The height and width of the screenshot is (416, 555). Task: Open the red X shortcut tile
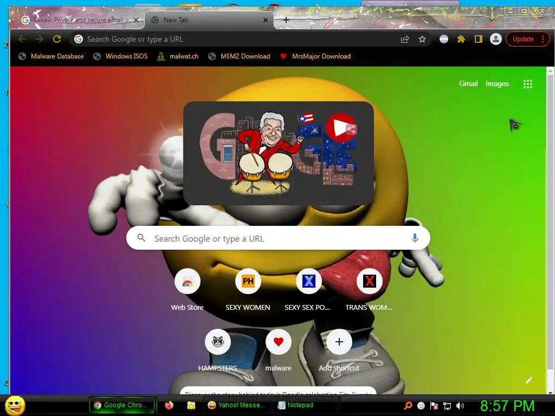369,281
